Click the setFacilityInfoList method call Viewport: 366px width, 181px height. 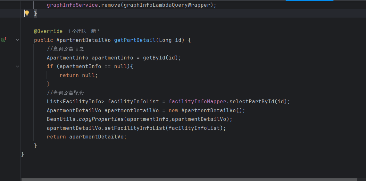[135, 128]
